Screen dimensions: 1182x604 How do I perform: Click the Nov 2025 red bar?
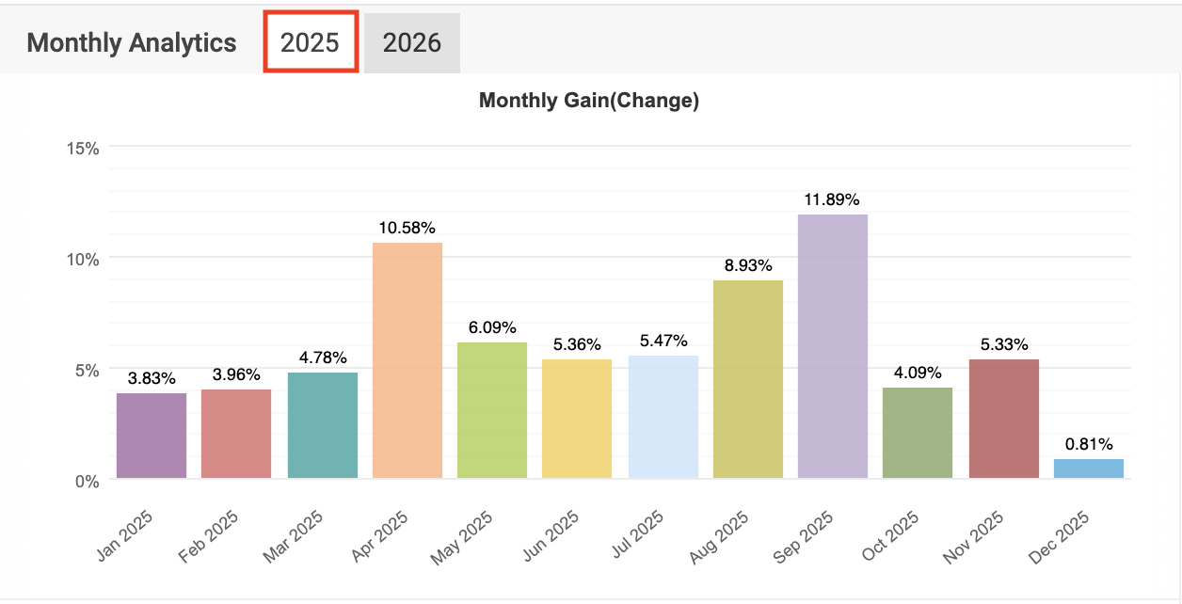[x=1004, y=419]
